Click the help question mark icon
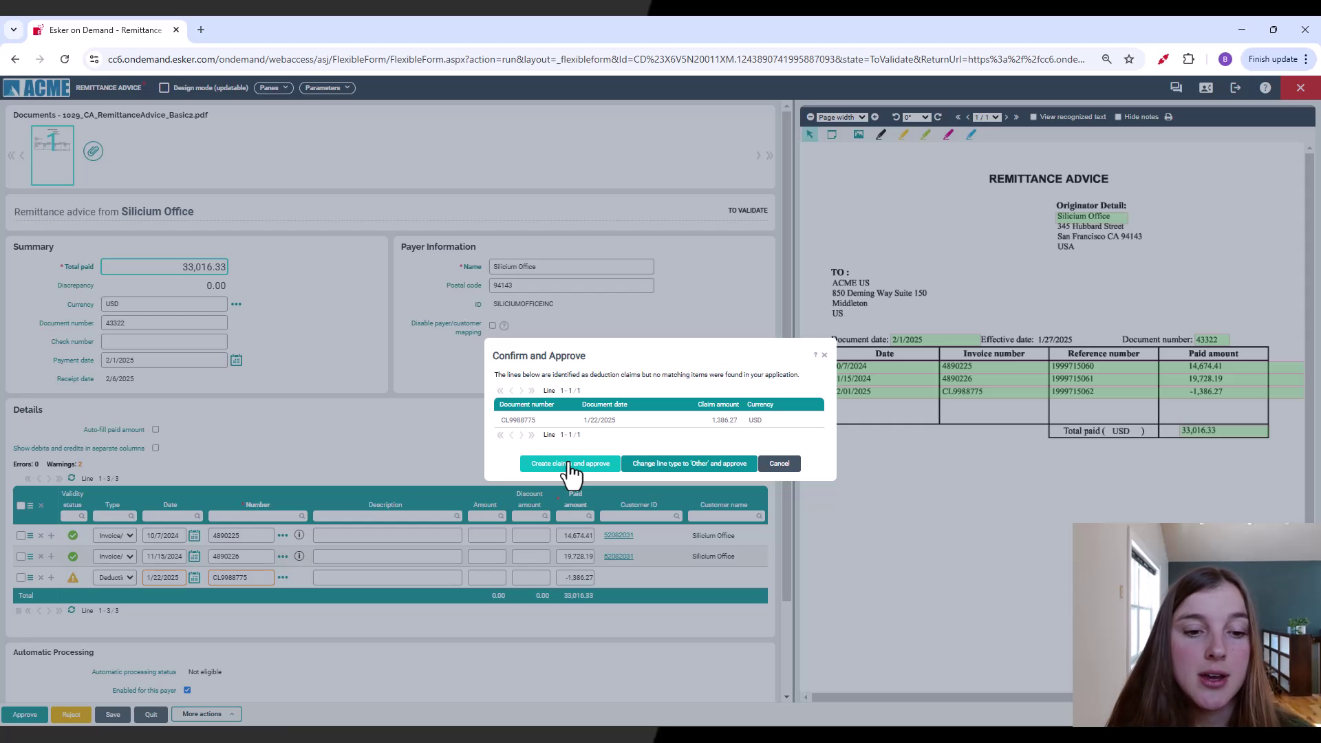1321x743 pixels. tap(1265, 87)
